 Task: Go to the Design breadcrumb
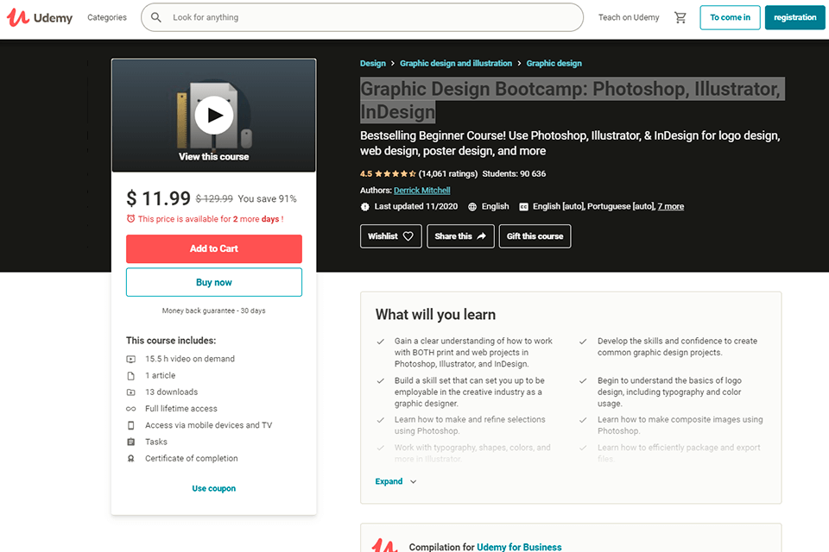373,63
